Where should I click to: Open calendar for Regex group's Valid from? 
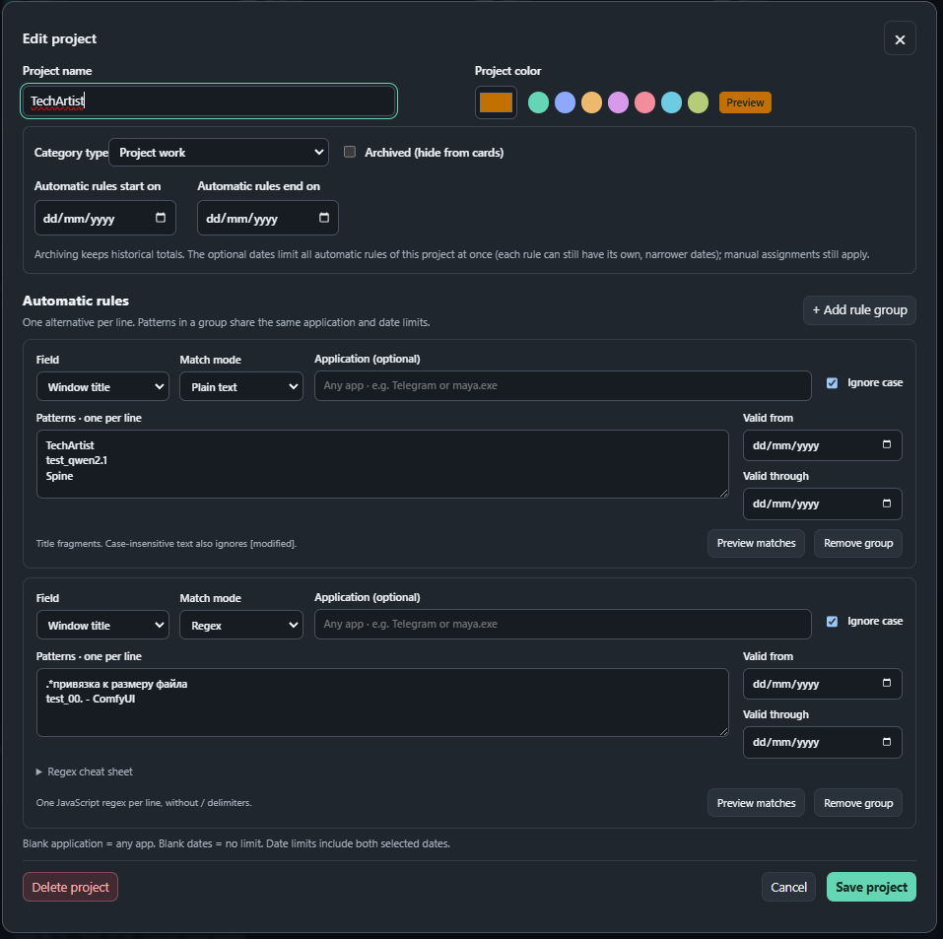click(x=887, y=683)
